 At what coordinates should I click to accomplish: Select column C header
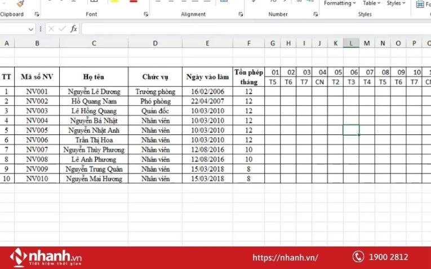(x=94, y=43)
